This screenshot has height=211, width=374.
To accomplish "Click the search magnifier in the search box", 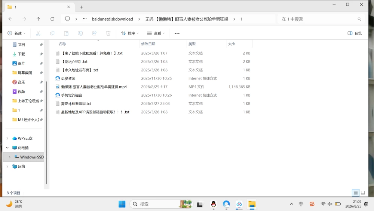I will 359,19.
